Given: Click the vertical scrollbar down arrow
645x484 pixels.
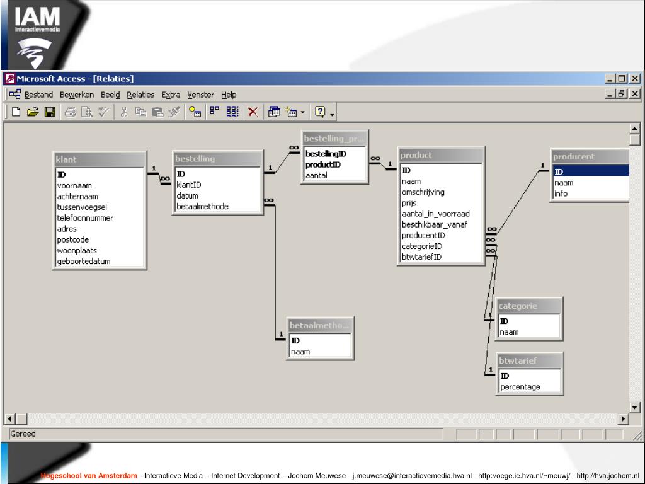Looking at the screenshot, I should tap(635, 408).
